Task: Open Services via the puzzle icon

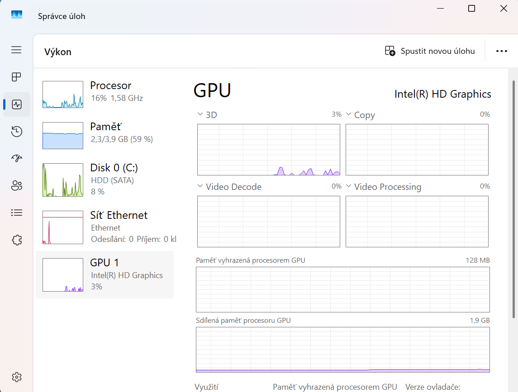Action: coord(16,240)
